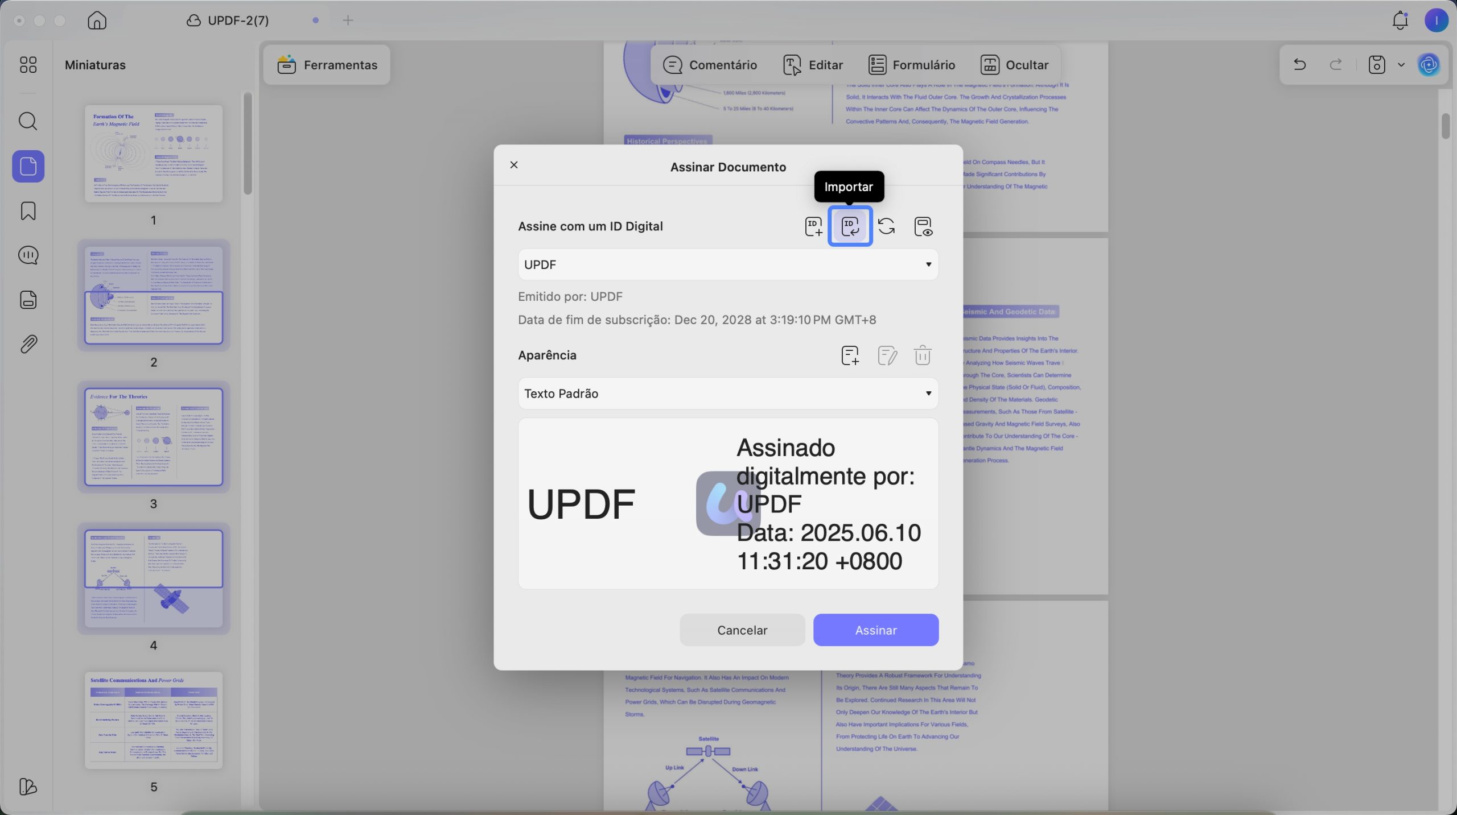Click the 'Data de fim de subscrição' line
This screenshot has width=1457, height=815.
(x=697, y=320)
